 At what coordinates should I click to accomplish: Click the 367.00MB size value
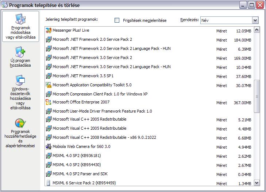[242, 103]
